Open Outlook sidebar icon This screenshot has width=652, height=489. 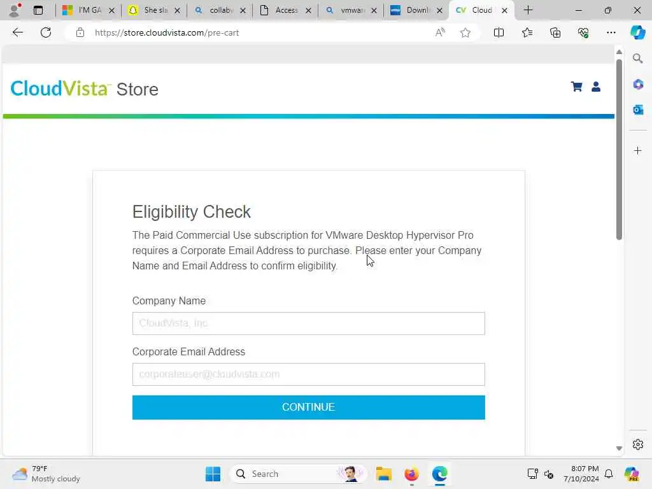(637, 110)
